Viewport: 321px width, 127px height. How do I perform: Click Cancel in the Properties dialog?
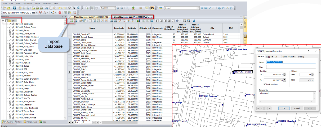coord(297,108)
